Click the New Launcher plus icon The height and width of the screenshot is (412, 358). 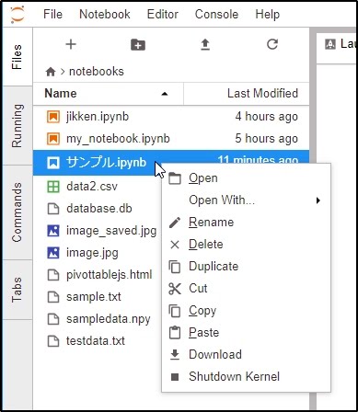(x=71, y=44)
